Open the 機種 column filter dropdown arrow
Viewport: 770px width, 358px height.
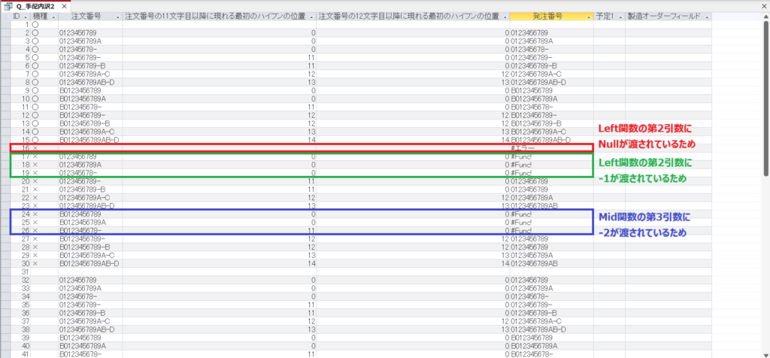(54, 16)
